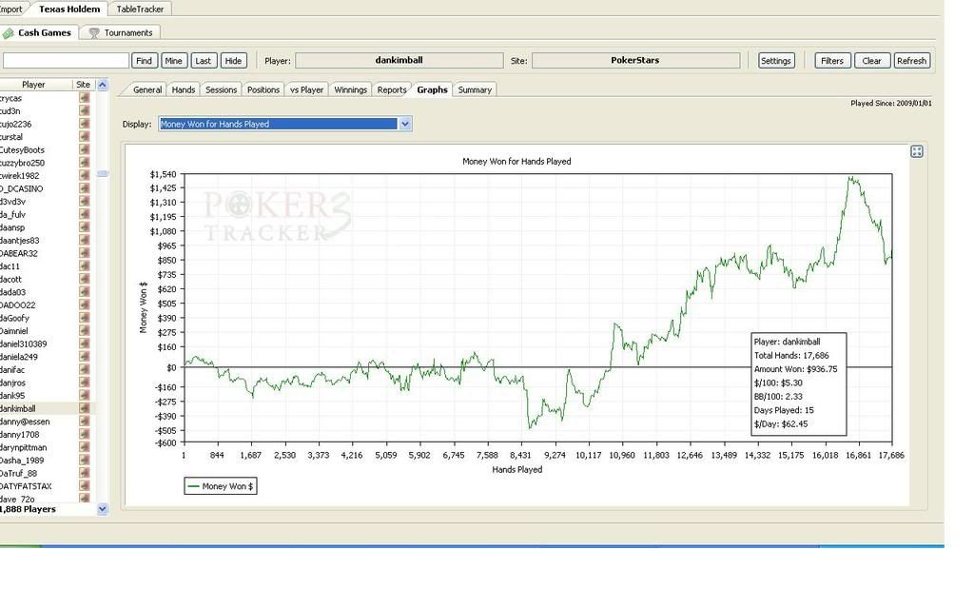Image resolution: width=974 pixels, height=589 pixels.
Task: Click the site icon beside dac11
Action: click(x=84, y=265)
